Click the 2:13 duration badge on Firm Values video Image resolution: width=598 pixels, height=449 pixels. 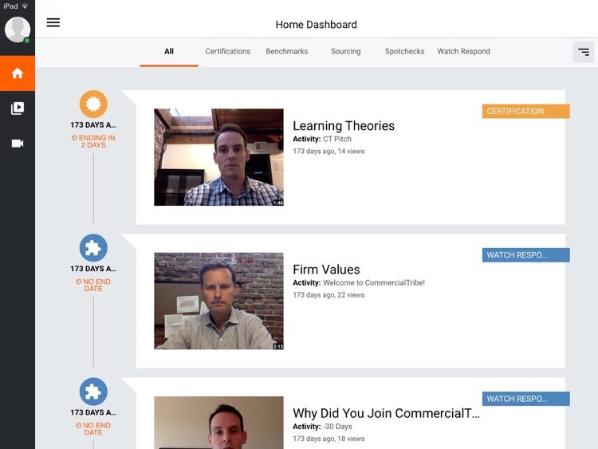coord(278,346)
